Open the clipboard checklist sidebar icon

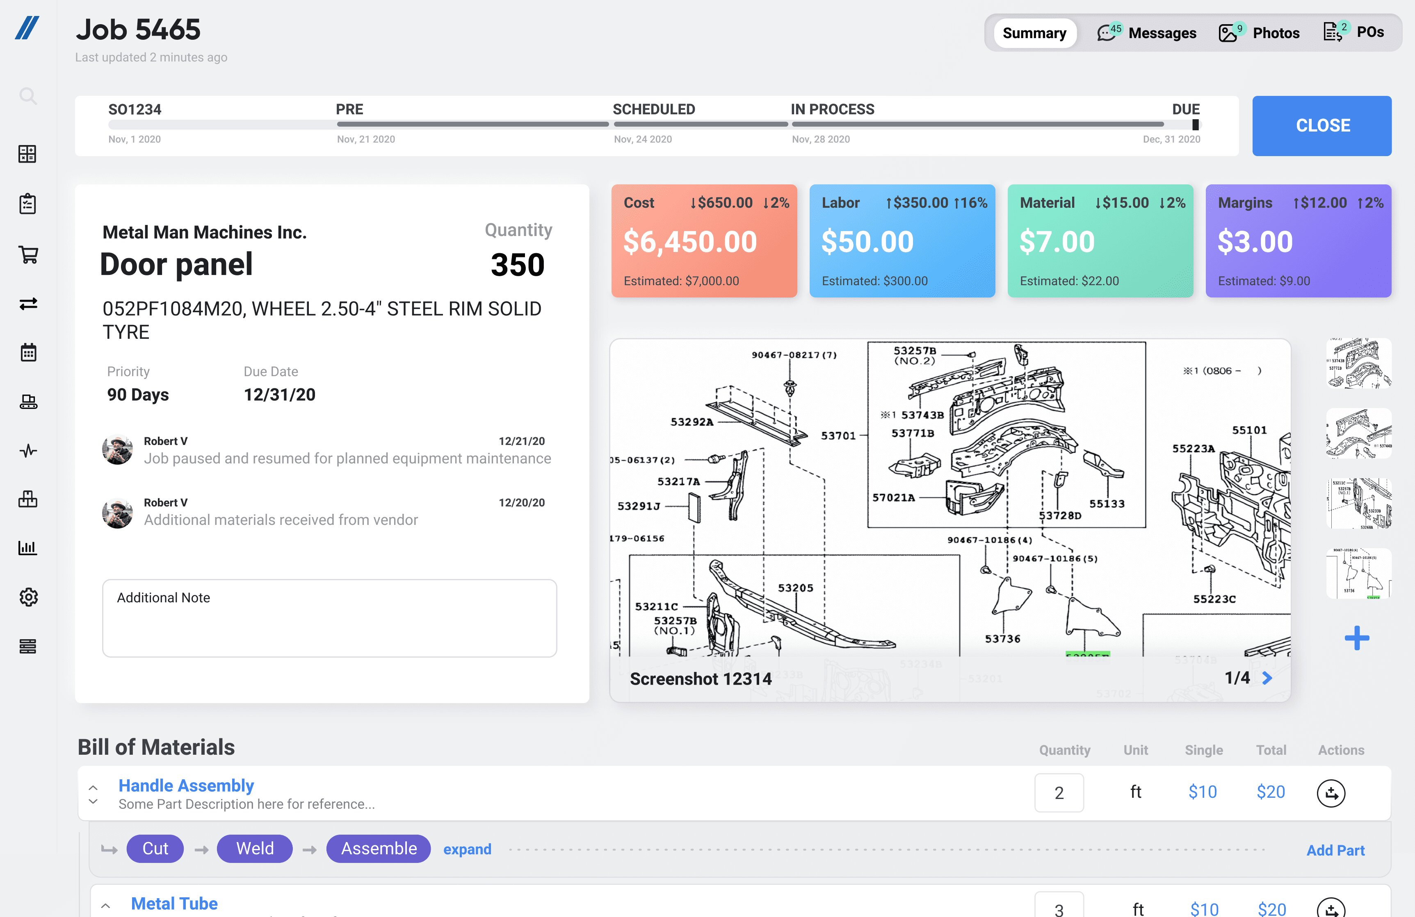point(28,204)
